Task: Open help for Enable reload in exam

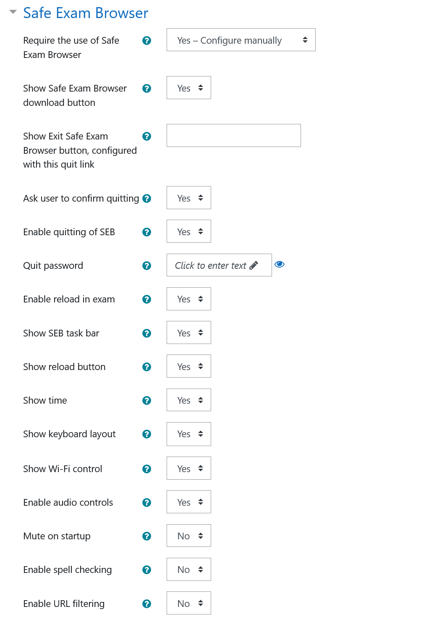Action: tap(146, 299)
